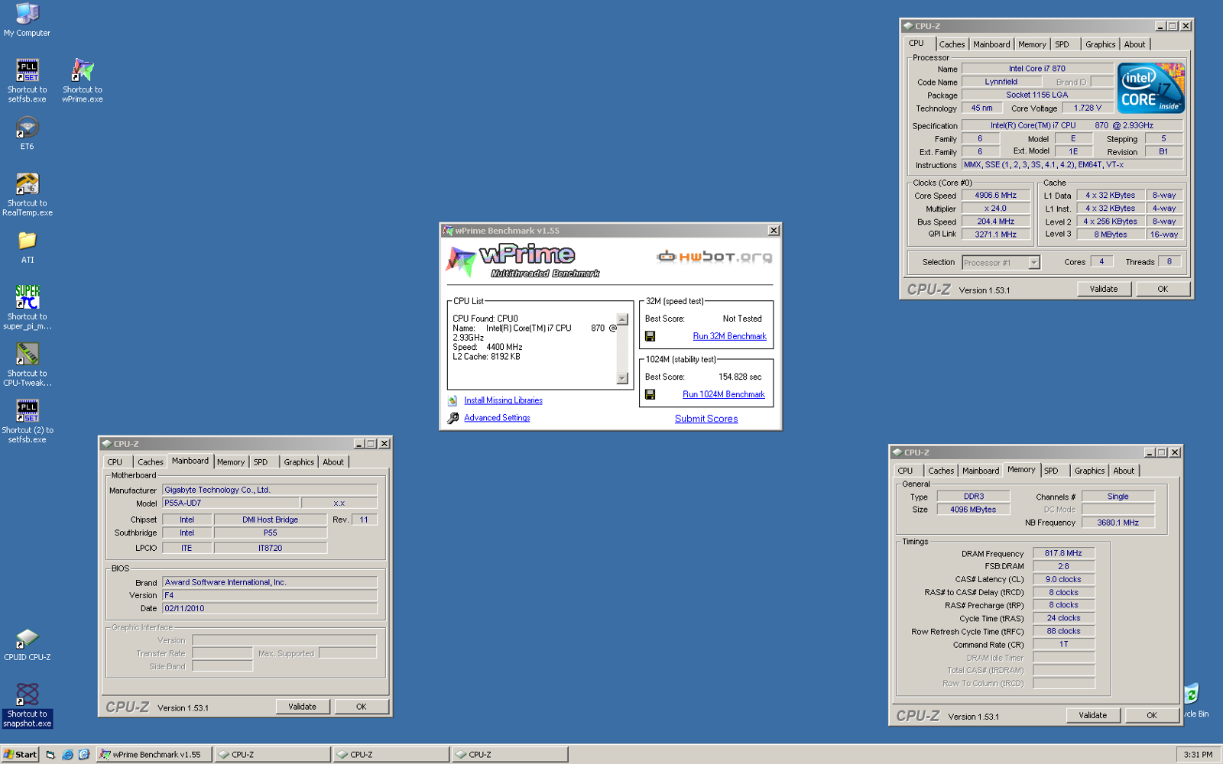This screenshot has width=1223, height=764.
Task: Open the Processor #1 selection dropdown
Action: [x=1033, y=263]
